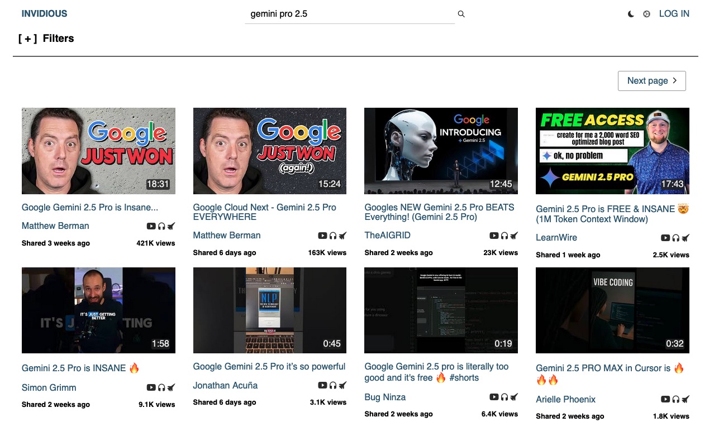The width and height of the screenshot is (714, 422).
Task: Click jet icon on Google Cloud Next video
Action: point(342,236)
